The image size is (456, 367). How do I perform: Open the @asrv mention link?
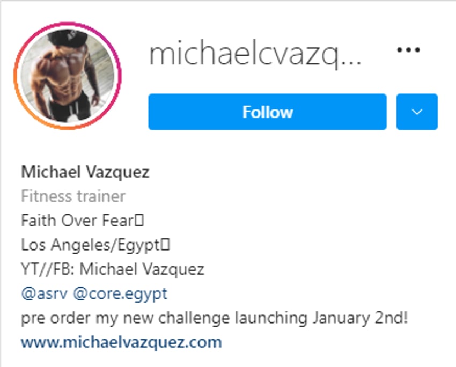pyautogui.click(x=44, y=293)
